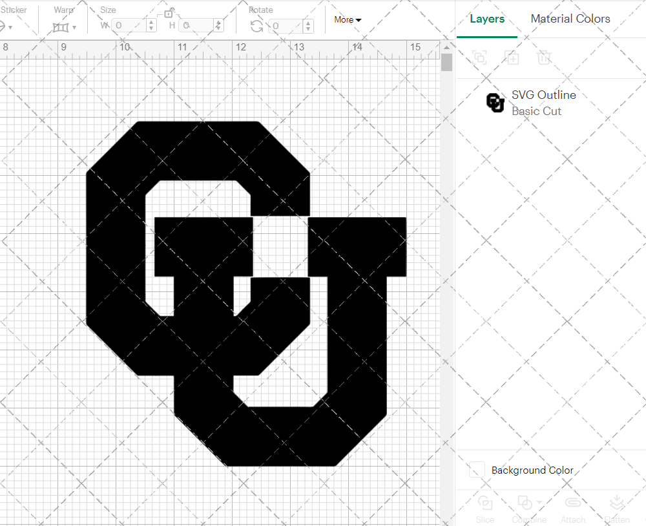This screenshot has height=526, width=646.
Task: Click the Slice button
Action: coord(485,510)
